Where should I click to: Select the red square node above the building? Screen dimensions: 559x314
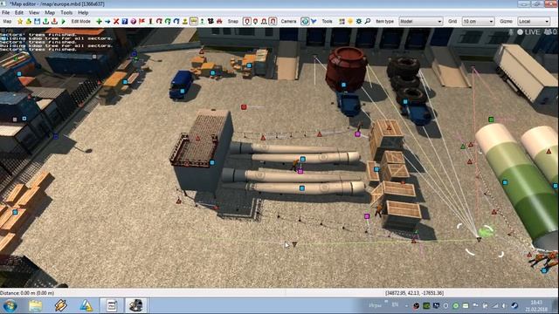[x=244, y=106]
